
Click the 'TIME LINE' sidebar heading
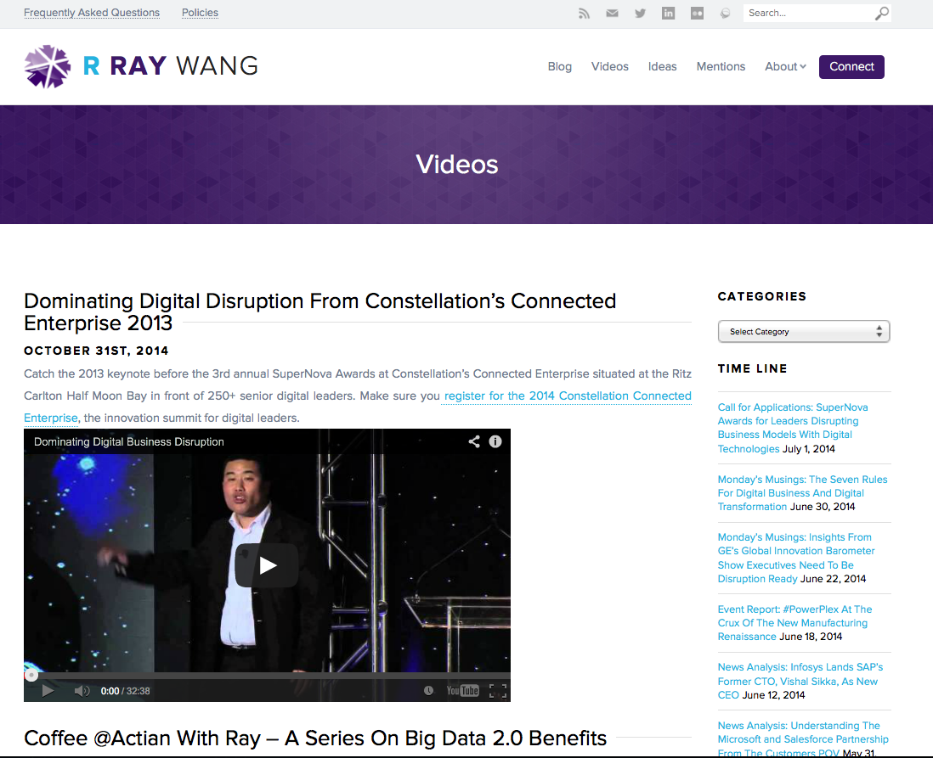coord(752,368)
